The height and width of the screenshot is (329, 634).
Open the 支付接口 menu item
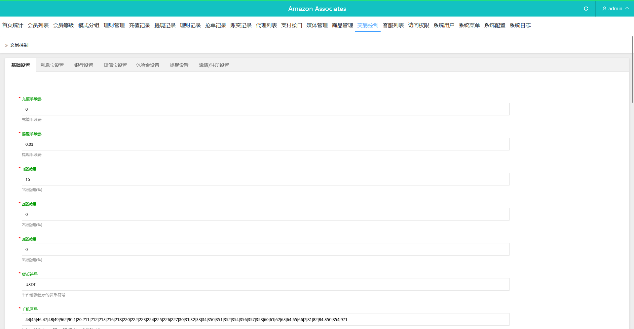291,25
